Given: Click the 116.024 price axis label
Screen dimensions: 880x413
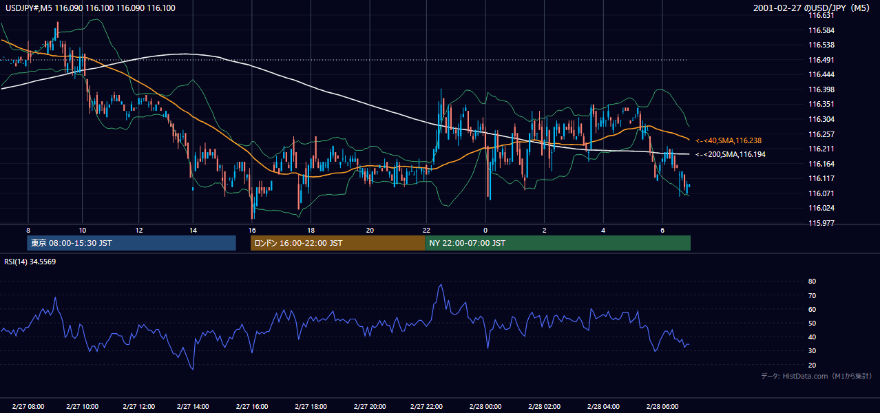Looking at the screenshot, I should click(x=821, y=208).
